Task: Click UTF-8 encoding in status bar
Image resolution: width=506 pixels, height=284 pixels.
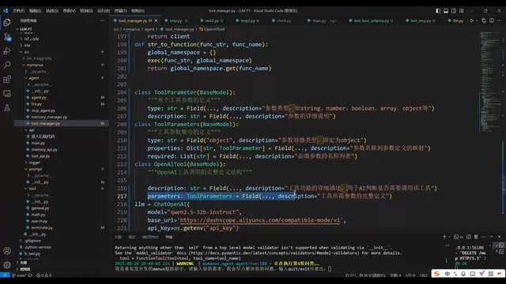Action: [410, 275]
